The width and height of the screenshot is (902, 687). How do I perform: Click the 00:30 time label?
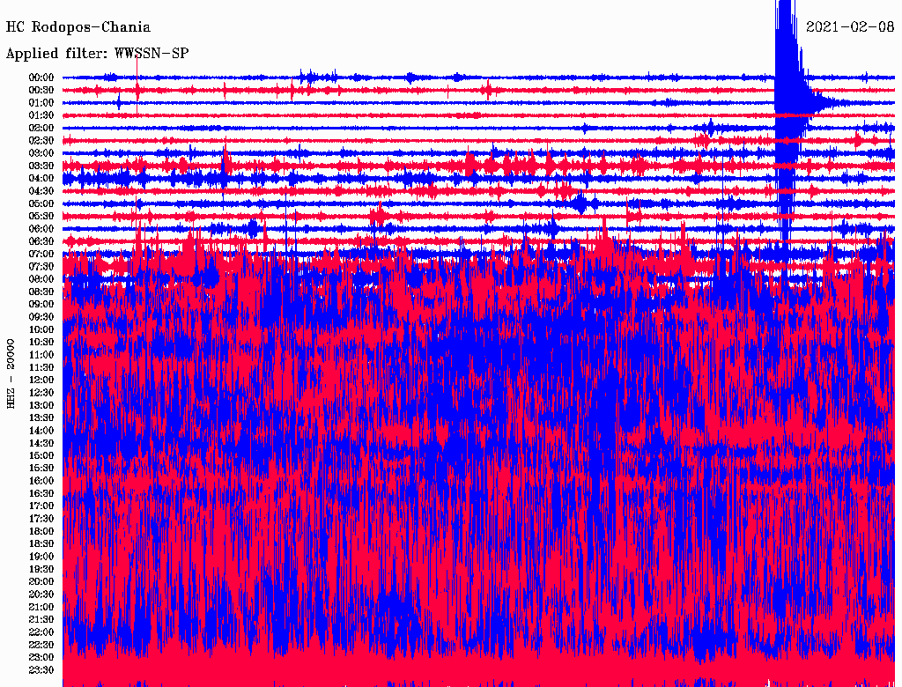click(41, 90)
